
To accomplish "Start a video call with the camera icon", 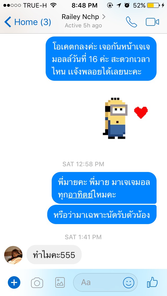I will (152, 22).
